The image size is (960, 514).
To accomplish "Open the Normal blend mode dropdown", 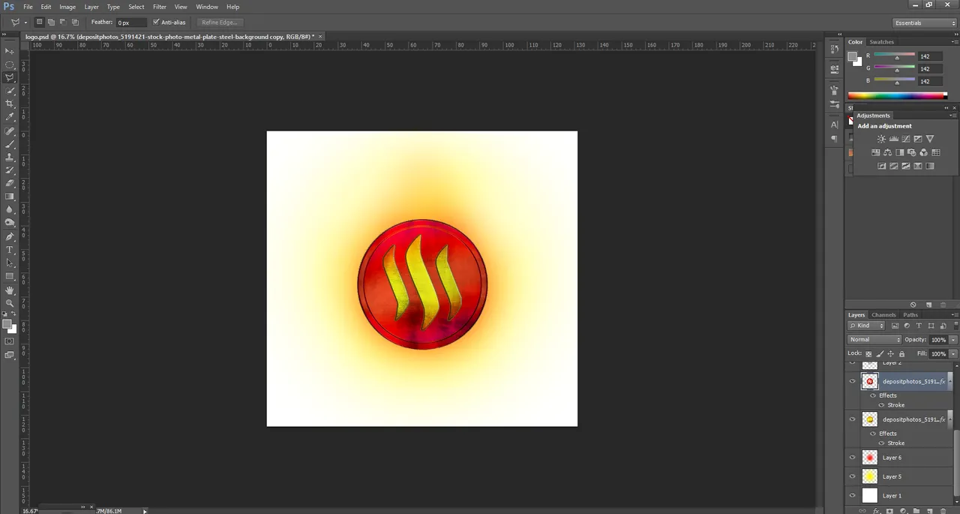I will pos(874,340).
